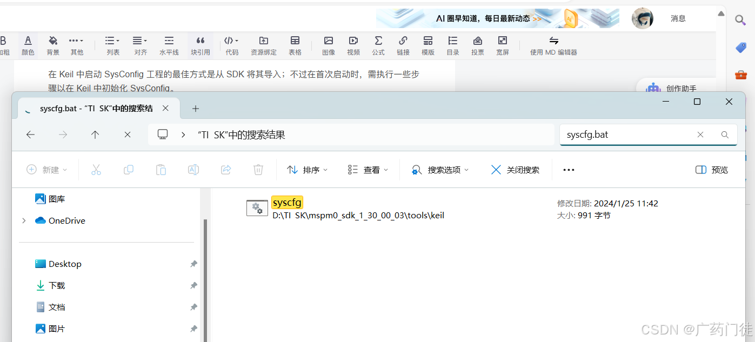Image resolution: width=755 pixels, height=342 pixels.
Task: Open the code (代码) insert dropdown
Action: point(232,45)
